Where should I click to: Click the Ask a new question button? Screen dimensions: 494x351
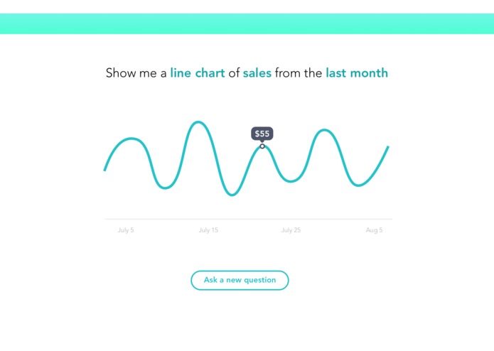click(240, 280)
